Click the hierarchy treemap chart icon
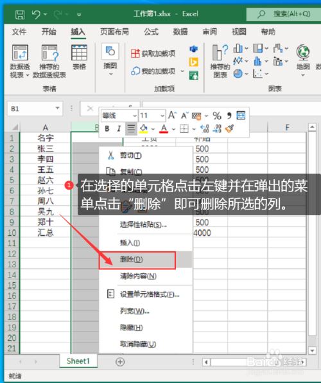This screenshot has height=383, width=321. point(258,48)
